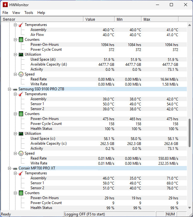Click the 4477.7 GB value cell

[106, 65]
